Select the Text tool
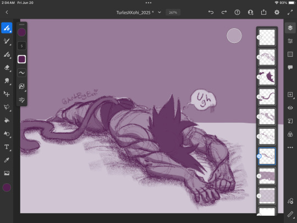The height and width of the screenshot is (223, 297). click(x=7, y=147)
